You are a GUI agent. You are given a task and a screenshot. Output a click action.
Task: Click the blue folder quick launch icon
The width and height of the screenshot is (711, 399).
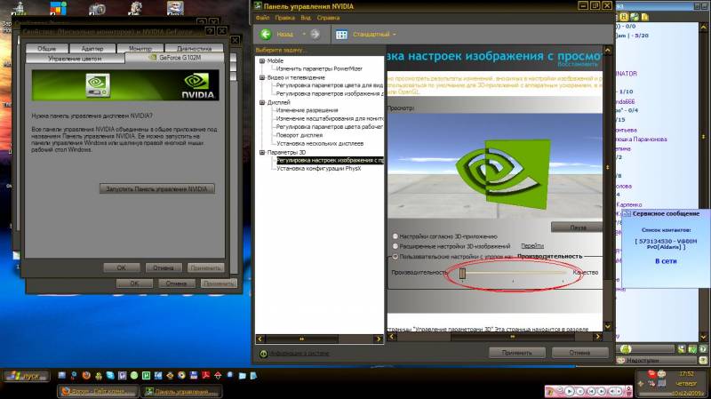(242, 376)
